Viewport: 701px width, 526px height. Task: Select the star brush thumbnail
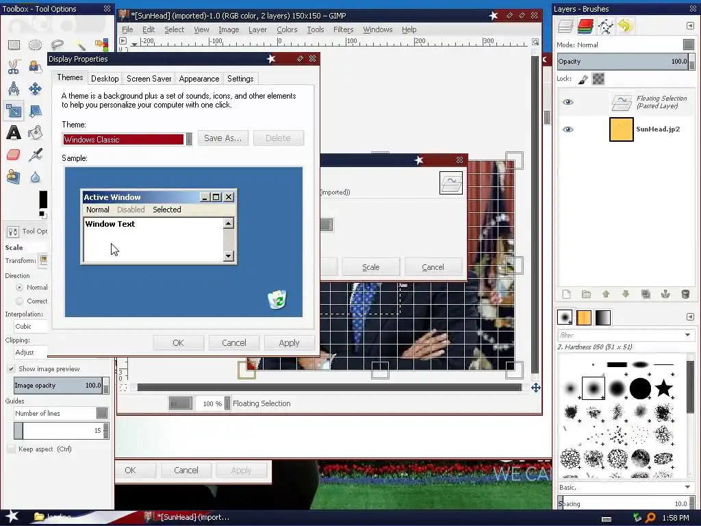tap(664, 388)
